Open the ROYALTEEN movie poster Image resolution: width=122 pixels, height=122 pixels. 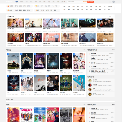[x=79, y=115]
